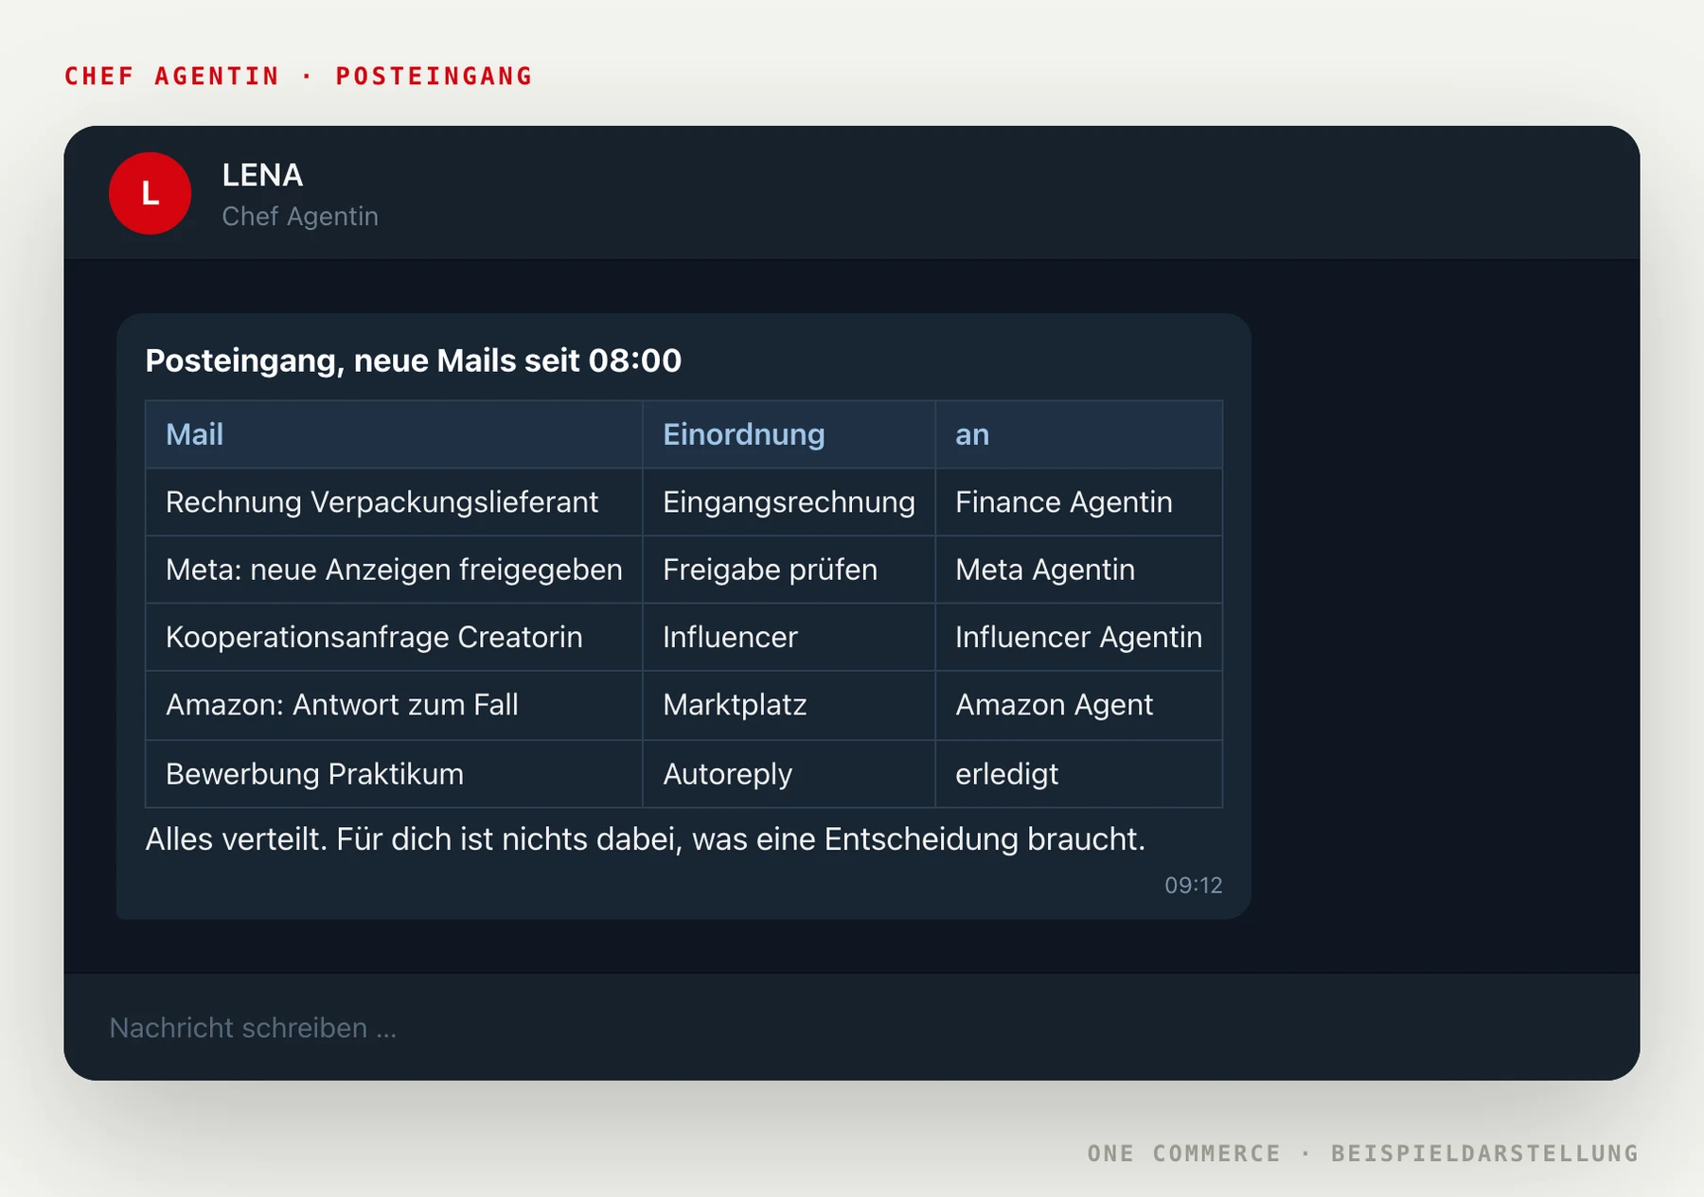
Task: Click the Influencer Agentin cell
Action: pos(1078,638)
